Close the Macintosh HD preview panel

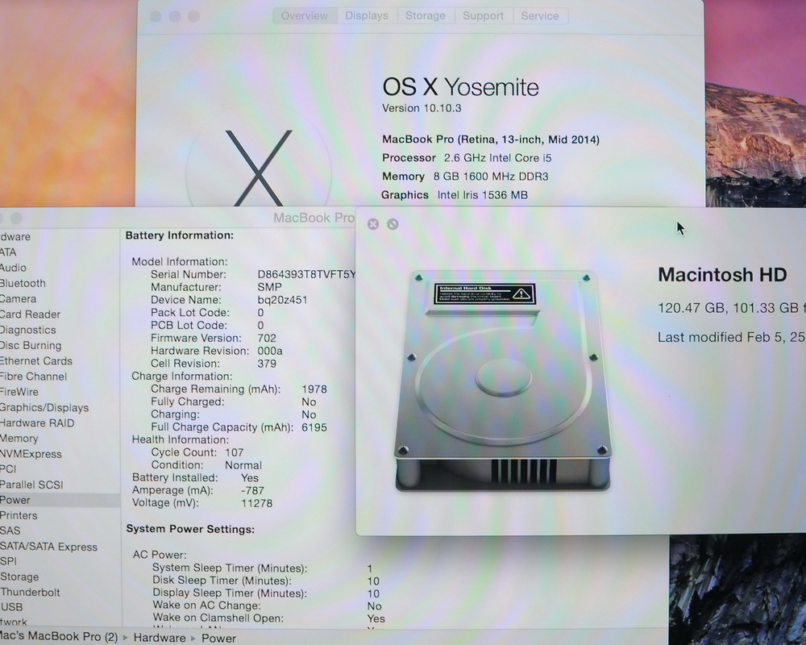[373, 224]
